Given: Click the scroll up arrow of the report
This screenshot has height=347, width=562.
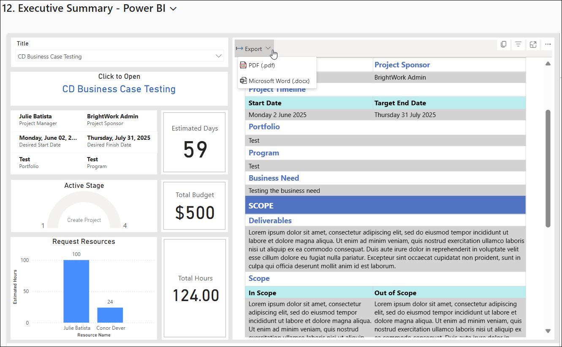Looking at the screenshot, I should 548,64.
